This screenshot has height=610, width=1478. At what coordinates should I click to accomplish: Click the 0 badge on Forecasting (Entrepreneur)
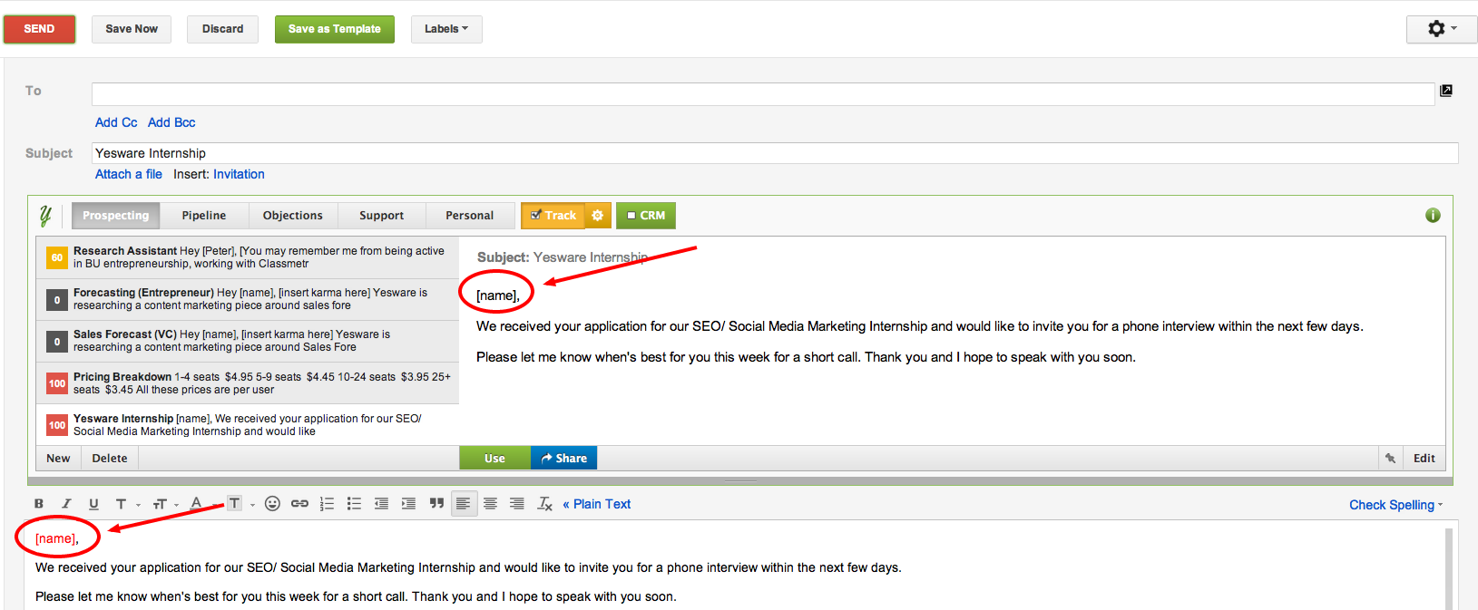(x=57, y=300)
